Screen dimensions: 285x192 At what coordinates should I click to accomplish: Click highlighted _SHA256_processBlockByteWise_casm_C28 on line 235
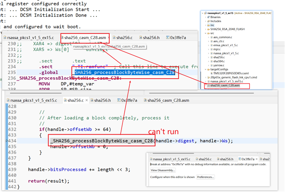[125, 72]
